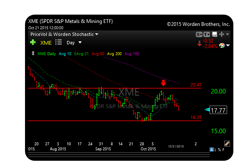
Task: Click the -2.84% percent change value
Action: point(210,46)
